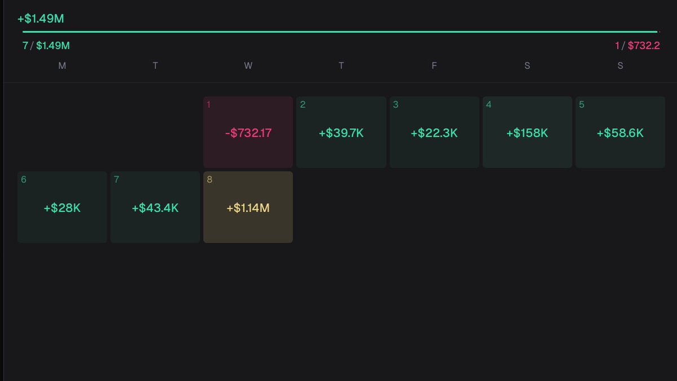Select day 2 cell with +$39.7K
The image size is (677, 381).
[341, 132]
